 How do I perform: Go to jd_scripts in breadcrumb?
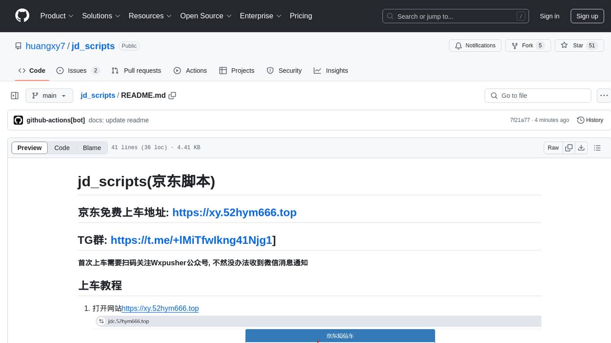coord(98,95)
